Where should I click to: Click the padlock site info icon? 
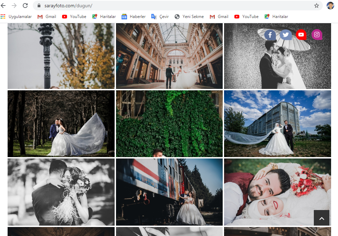[x=39, y=6]
